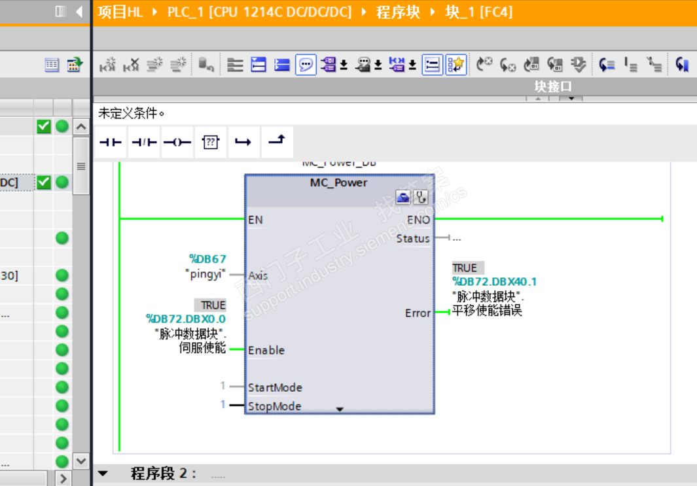Open dropdown beside tag information icon
This screenshot has width=697, height=486.
click(x=378, y=65)
